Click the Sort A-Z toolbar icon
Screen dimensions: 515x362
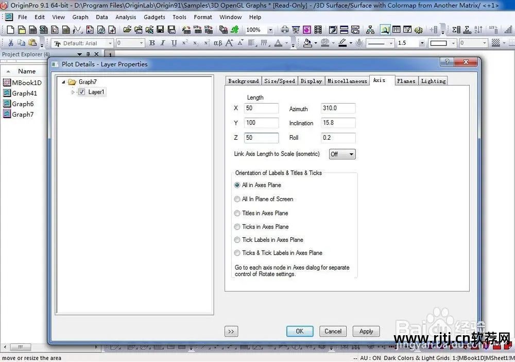478,30
